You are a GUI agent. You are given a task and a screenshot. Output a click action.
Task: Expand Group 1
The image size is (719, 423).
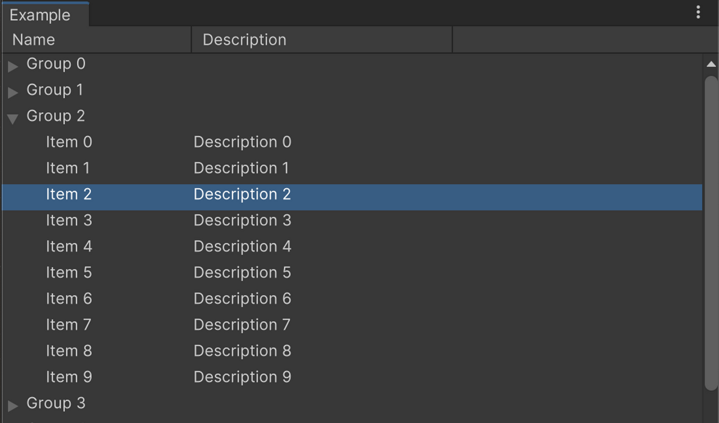pos(13,90)
